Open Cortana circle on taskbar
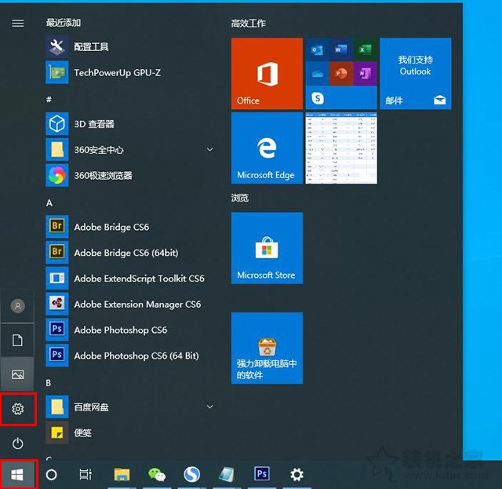Image resolution: width=502 pixels, height=489 pixels. [51, 475]
